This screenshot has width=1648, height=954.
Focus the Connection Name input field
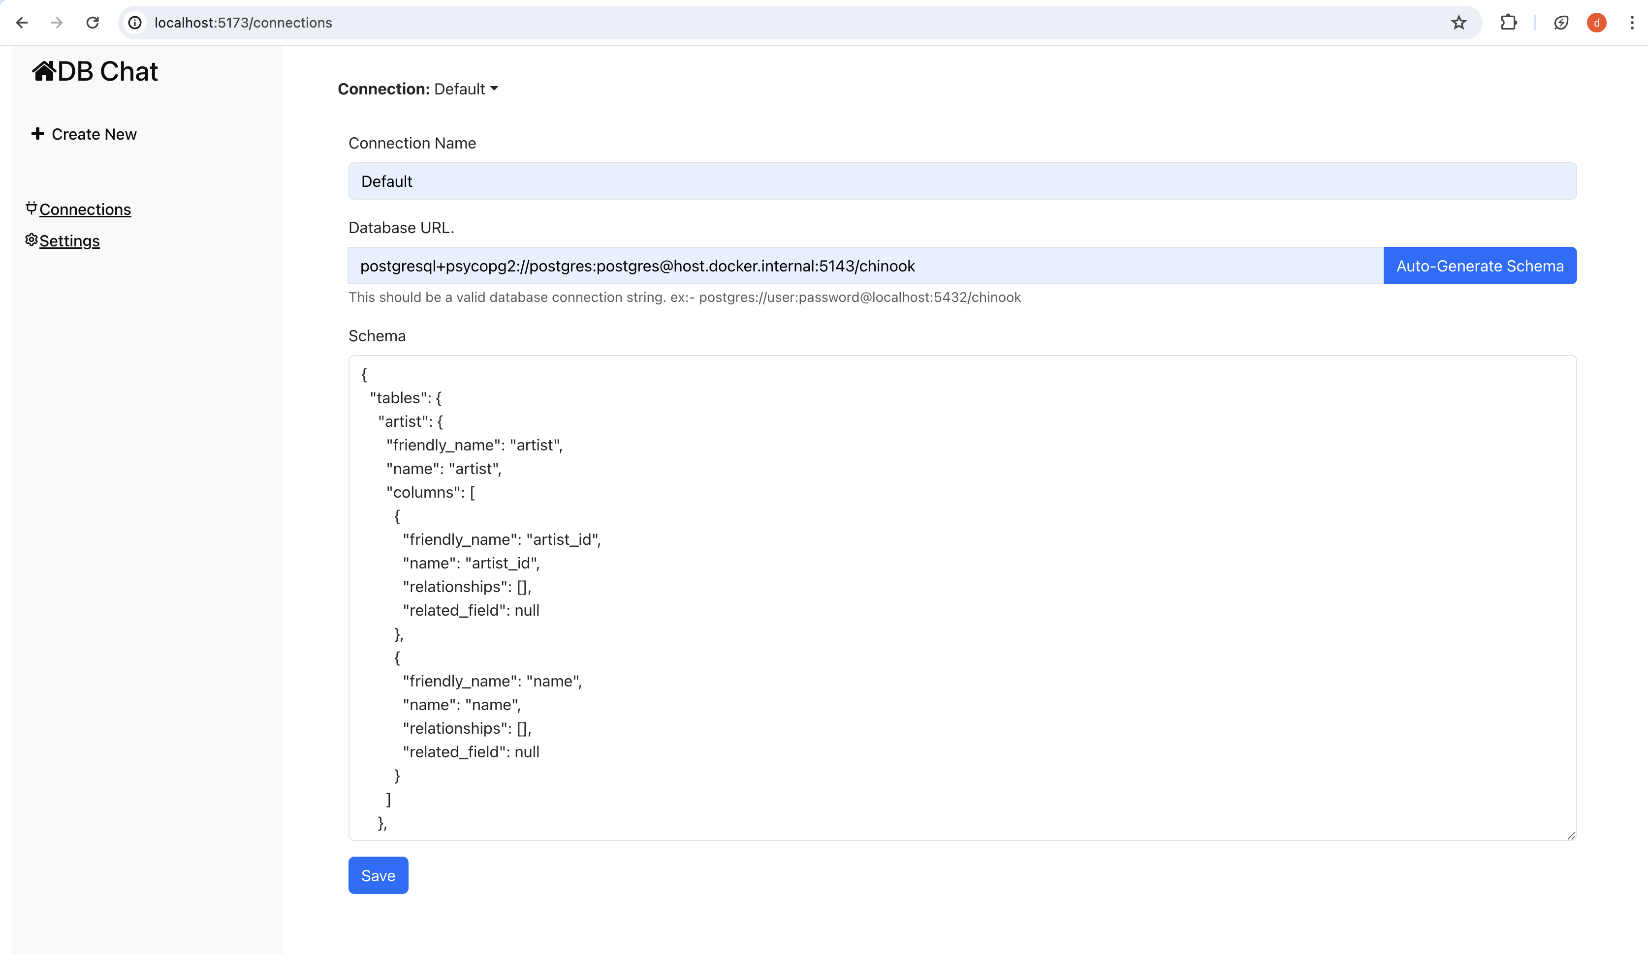click(x=961, y=181)
